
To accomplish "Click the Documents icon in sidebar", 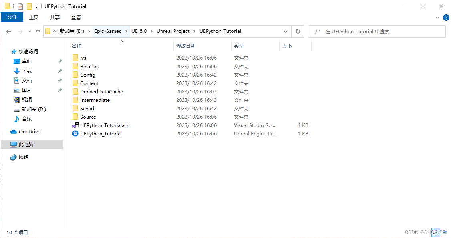I will point(17,80).
